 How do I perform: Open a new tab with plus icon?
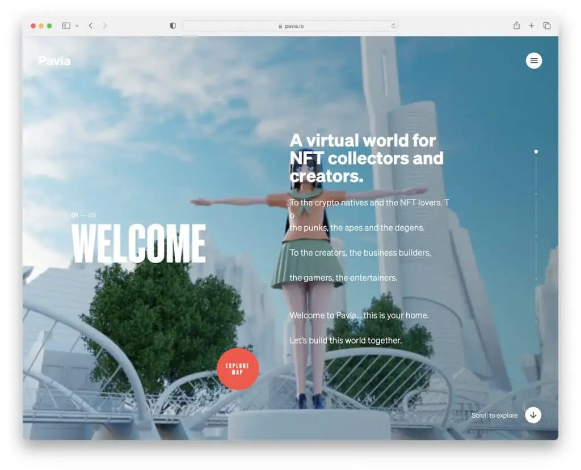pos(531,26)
